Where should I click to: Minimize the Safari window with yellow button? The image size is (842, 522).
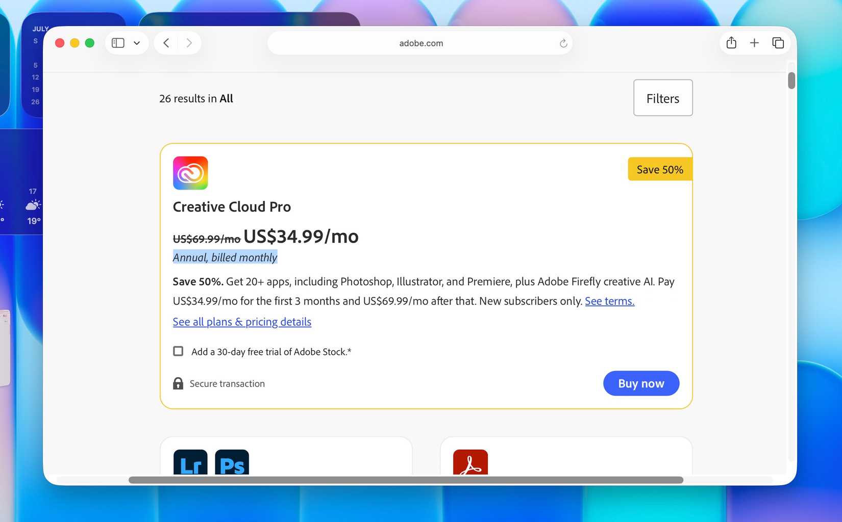75,43
